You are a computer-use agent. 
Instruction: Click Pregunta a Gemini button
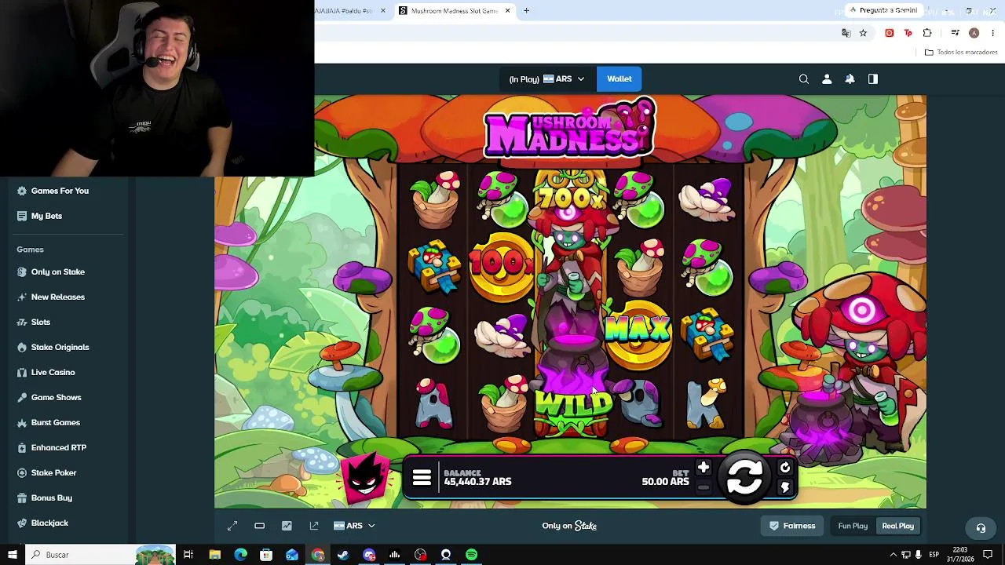883,10
